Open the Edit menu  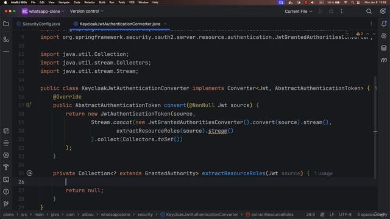point(42,2)
